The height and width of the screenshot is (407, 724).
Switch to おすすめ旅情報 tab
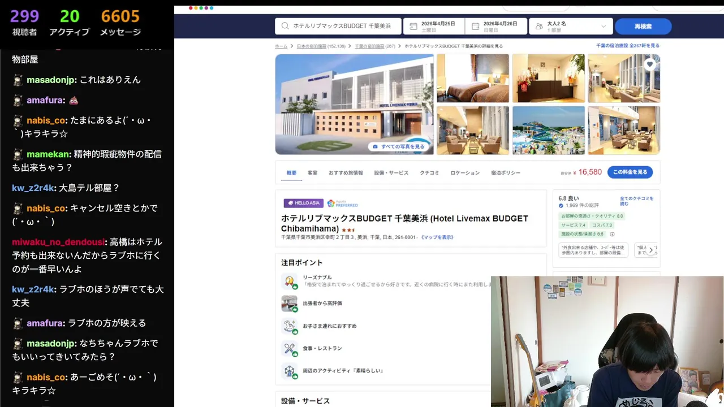346,172
